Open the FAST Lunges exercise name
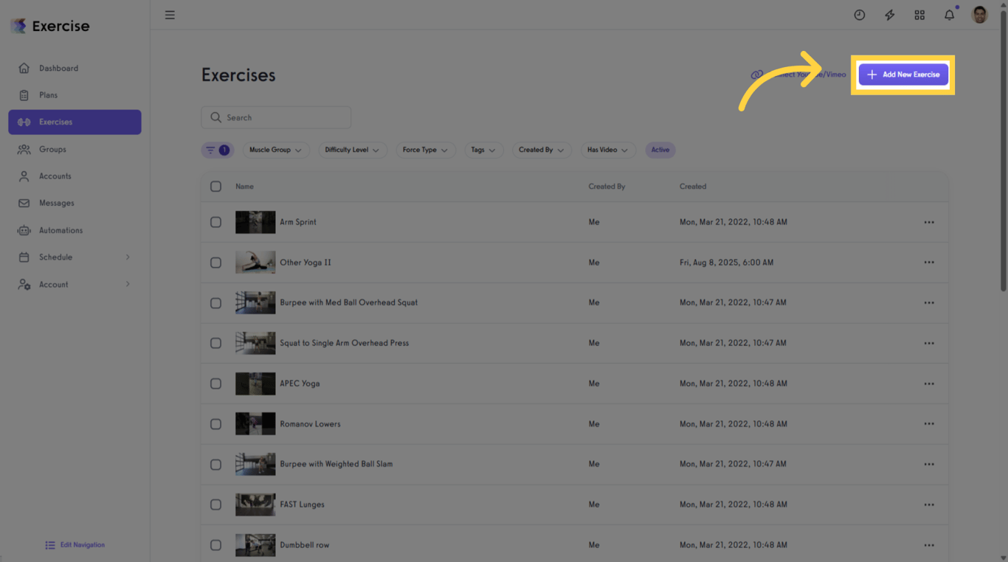Viewport: 1008px width, 562px height. (302, 504)
